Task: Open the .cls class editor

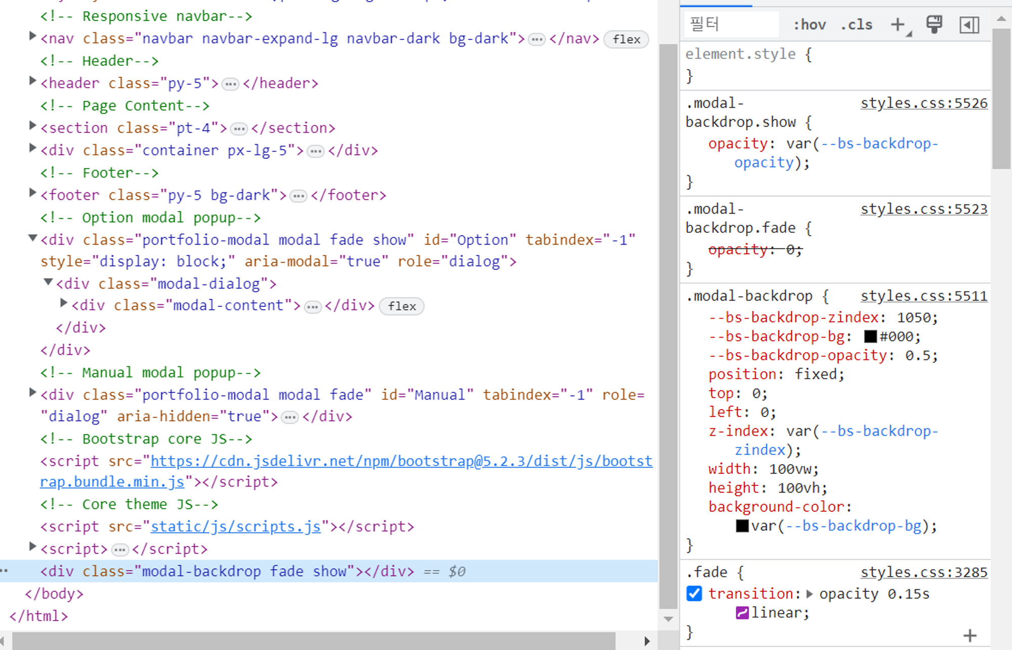Action: click(x=856, y=25)
